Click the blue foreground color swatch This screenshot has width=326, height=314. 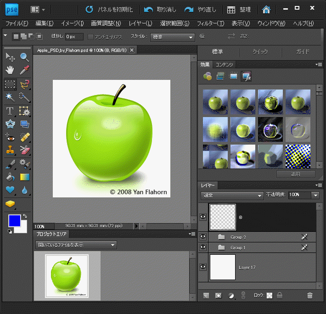tap(14, 220)
